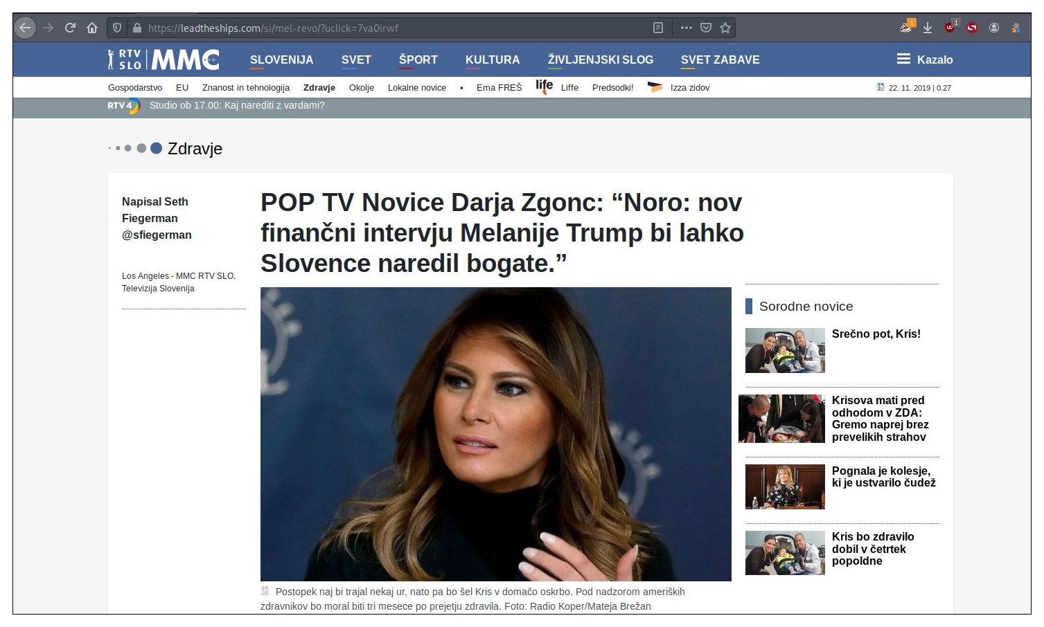Open Kris bo zdravilo dobil article

(873, 549)
